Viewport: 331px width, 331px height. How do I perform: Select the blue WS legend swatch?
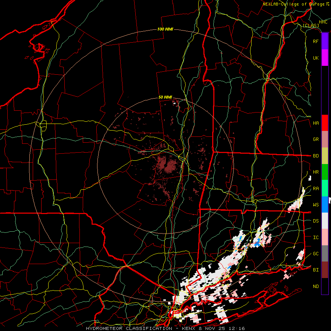click(325, 204)
